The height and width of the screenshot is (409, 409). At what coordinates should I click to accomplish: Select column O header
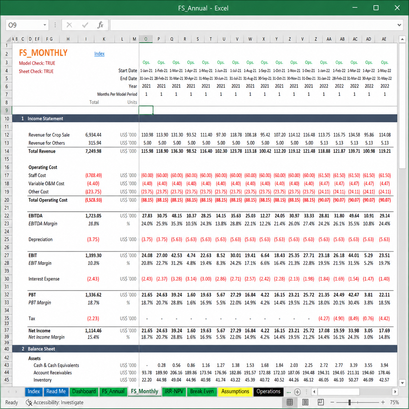click(146, 39)
